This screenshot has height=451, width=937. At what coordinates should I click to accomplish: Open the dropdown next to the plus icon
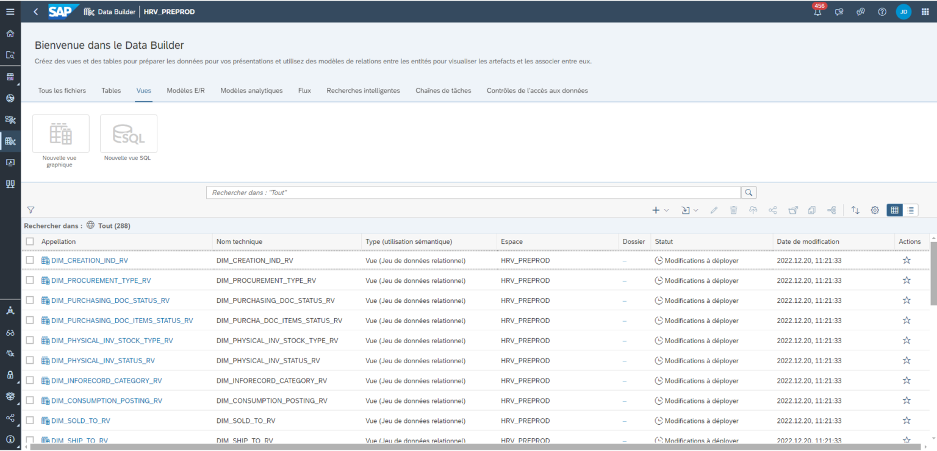tap(666, 210)
